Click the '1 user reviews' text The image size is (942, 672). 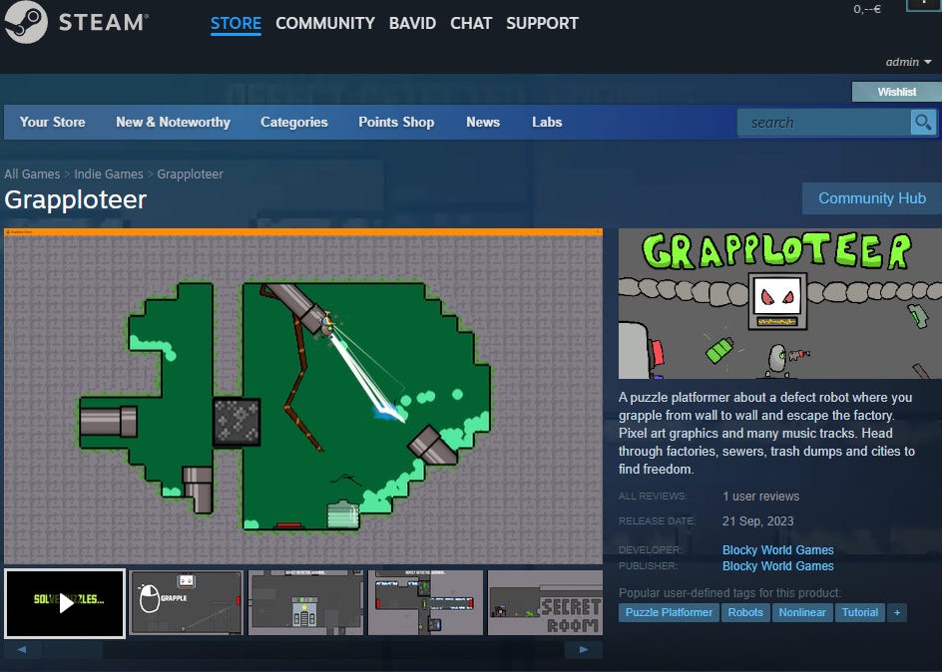pyautogui.click(x=760, y=497)
